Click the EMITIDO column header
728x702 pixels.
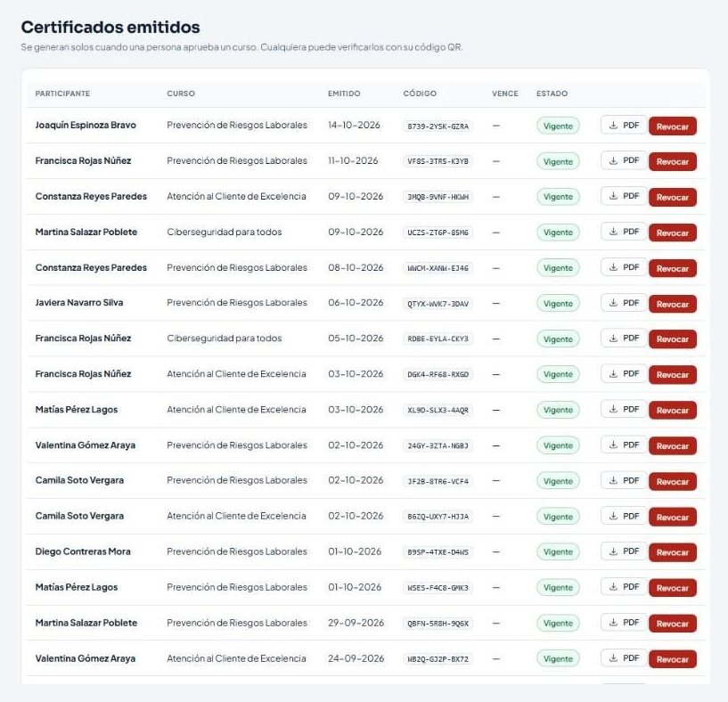click(x=344, y=94)
